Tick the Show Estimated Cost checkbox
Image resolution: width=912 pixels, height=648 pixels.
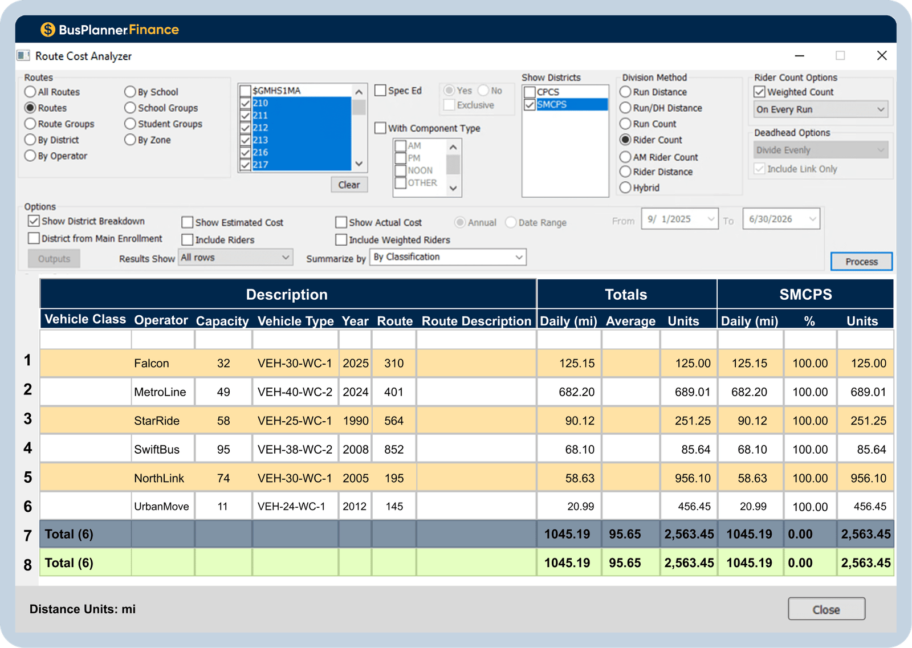(188, 222)
